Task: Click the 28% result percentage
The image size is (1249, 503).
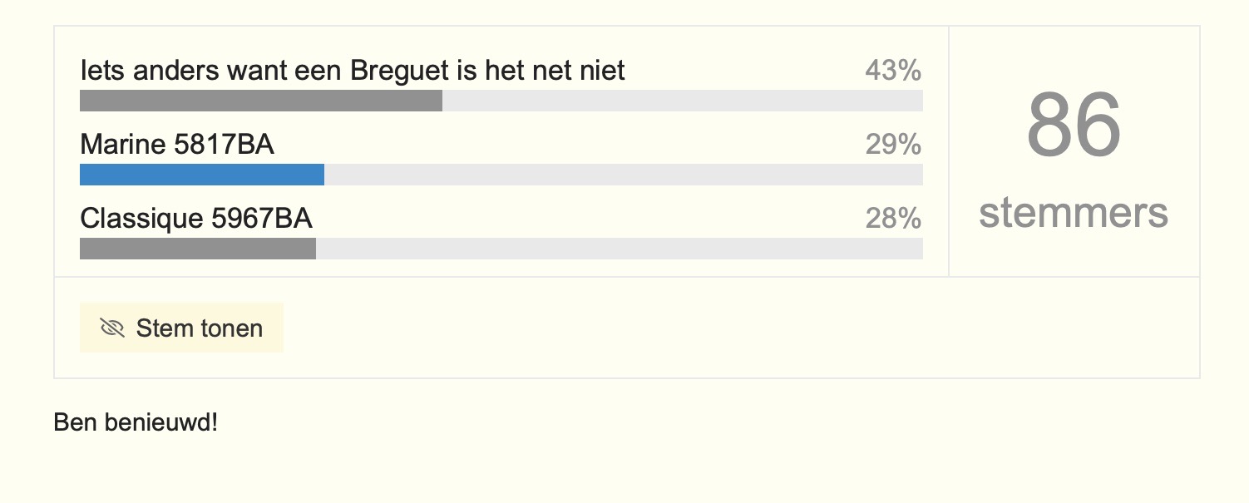Action: [893, 219]
